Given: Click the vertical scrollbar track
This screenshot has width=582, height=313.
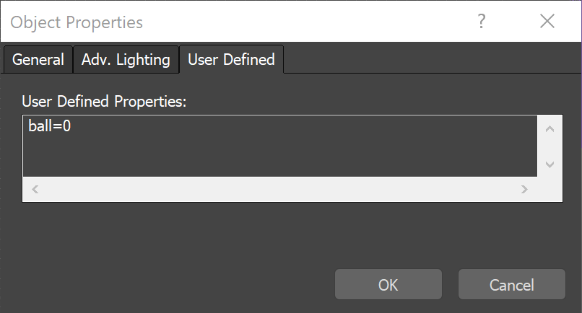Looking at the screenshot, I should [x=550, y=146].
